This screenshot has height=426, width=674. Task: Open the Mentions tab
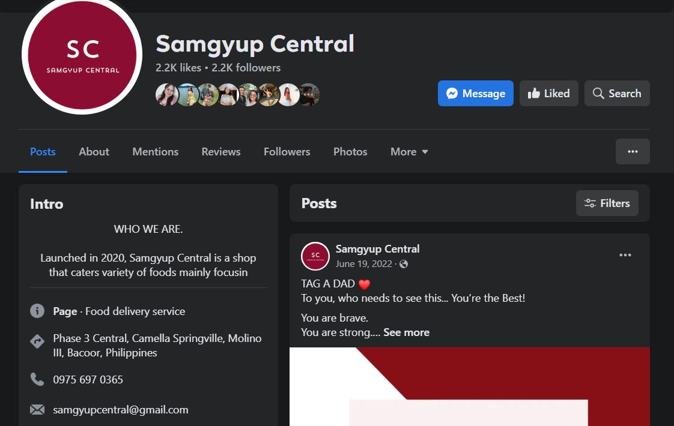[155, 152]
